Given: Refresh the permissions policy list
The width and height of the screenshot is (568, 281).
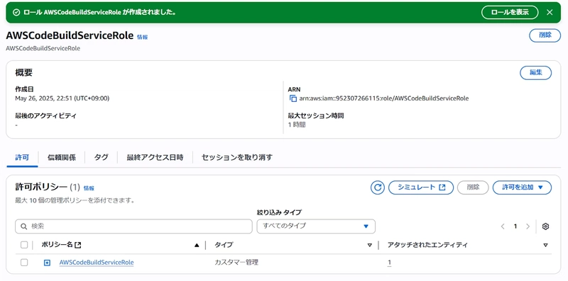Looking at the screenshot, I should [377, 188].
